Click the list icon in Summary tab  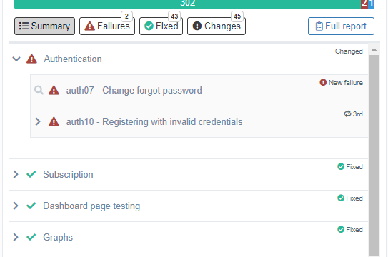point(24,26)
